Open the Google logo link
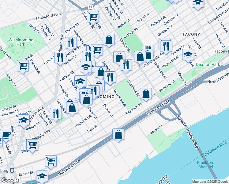 coord(10,181)
